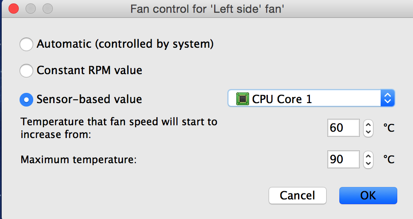Click the maximum temperature field showing 90
Screen dimensions: 413x219
click(344, 159)
